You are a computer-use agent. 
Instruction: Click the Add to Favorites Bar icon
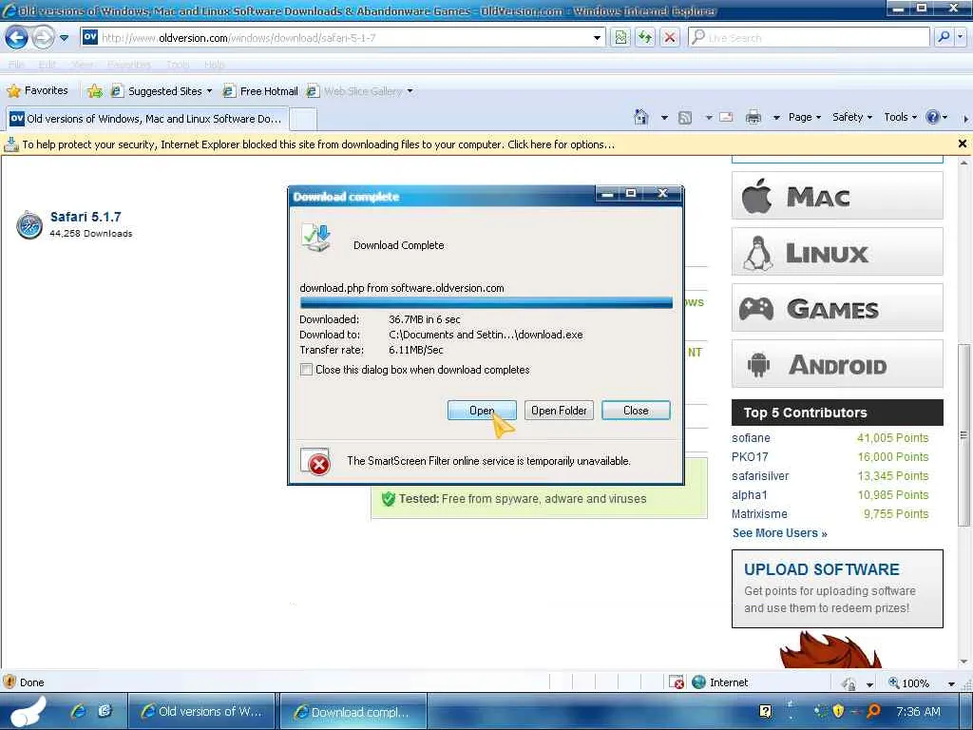[95, 91]
